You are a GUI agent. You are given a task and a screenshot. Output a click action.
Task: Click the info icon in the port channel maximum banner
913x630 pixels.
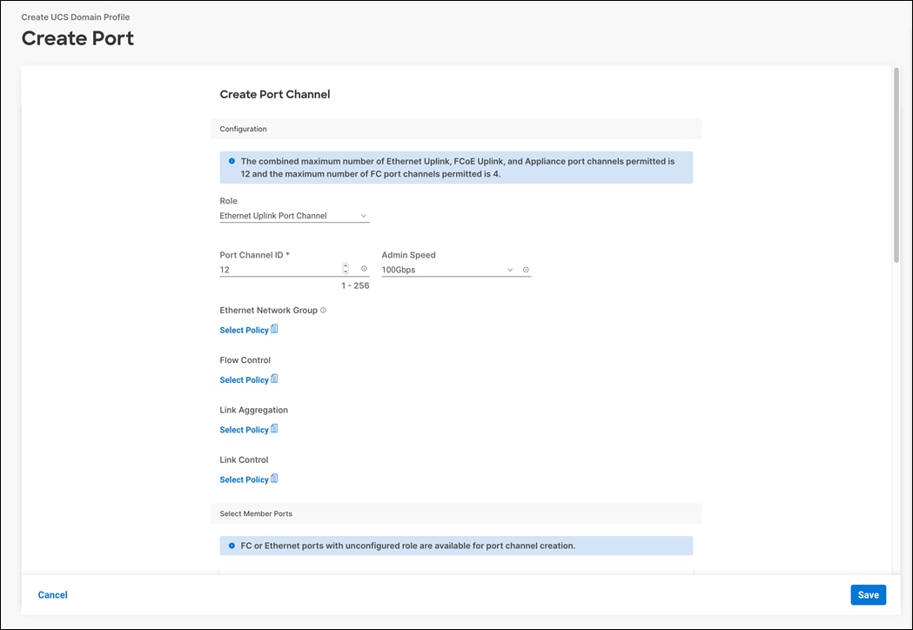point(232,161)
